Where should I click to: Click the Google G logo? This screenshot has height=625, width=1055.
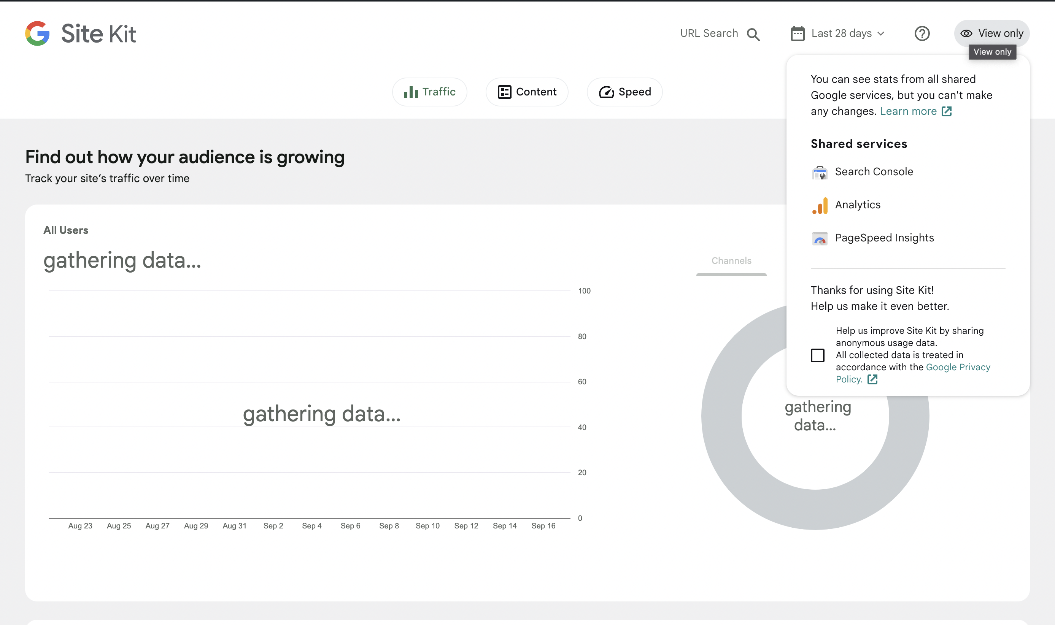pos(38,33)
